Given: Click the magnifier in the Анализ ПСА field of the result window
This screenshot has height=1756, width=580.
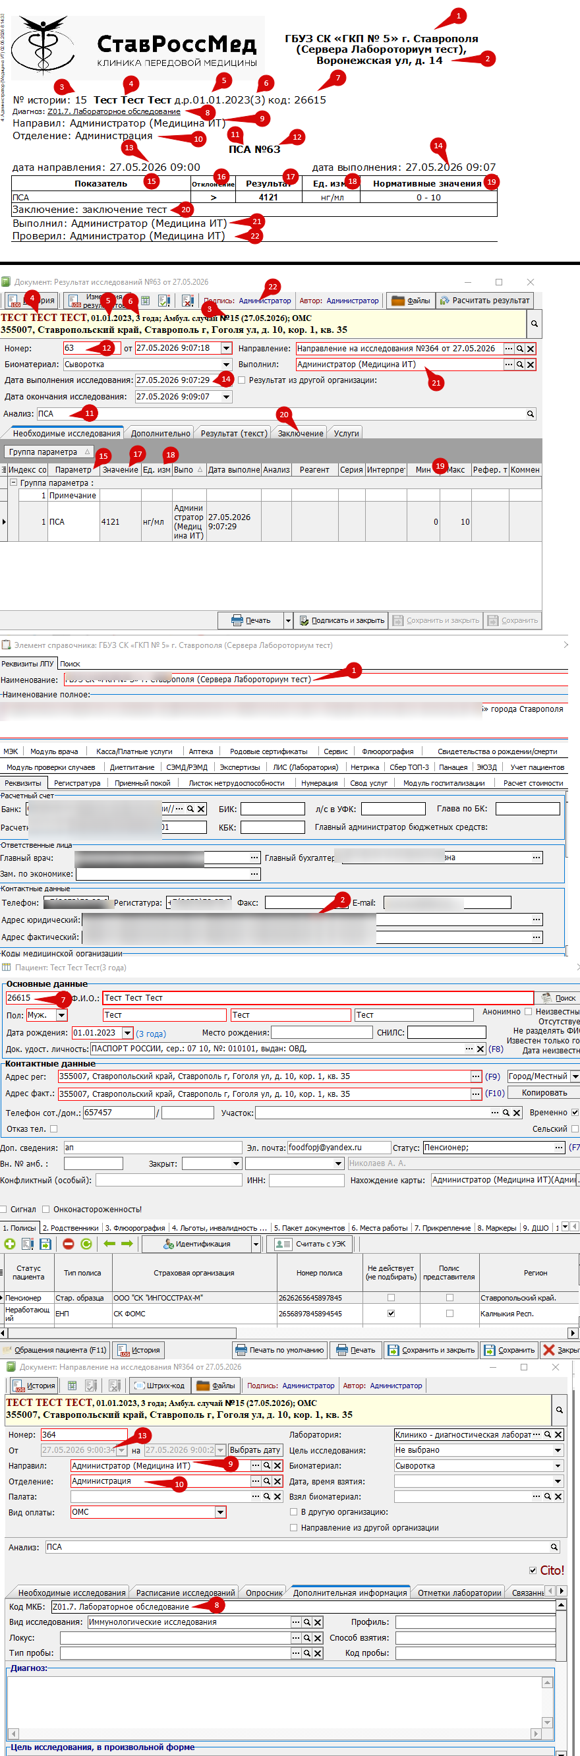Looking at the screenshot, I should click(x=531, y=414).
